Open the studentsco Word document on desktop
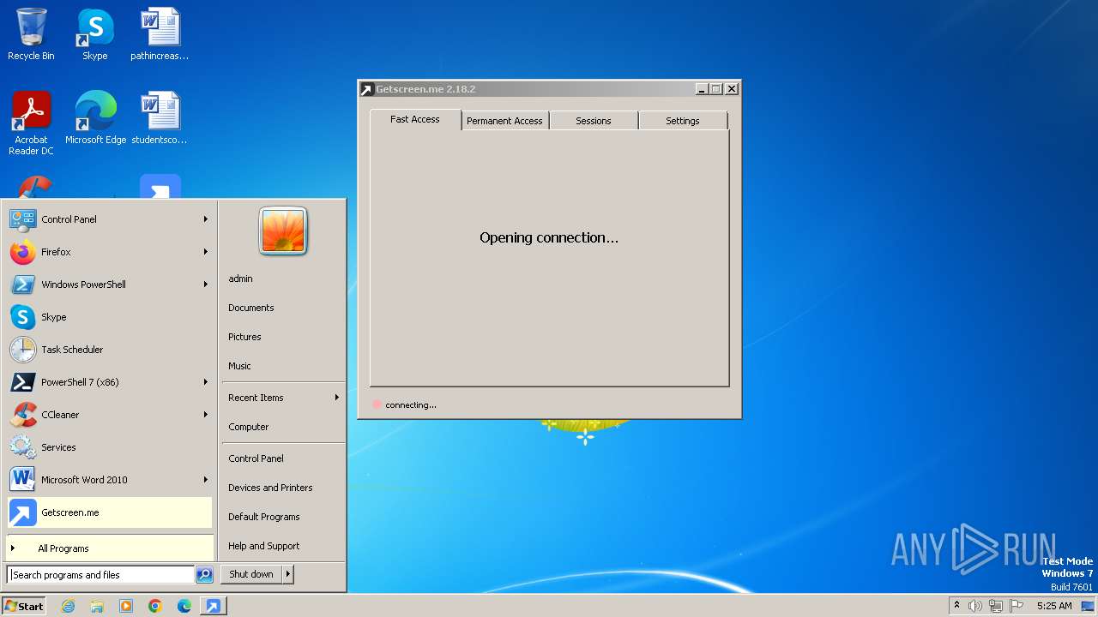The width and height of the screenshot is (1098, 617). coord(160,117)
